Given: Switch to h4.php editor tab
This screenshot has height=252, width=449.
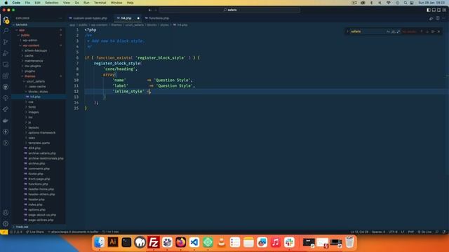Looking at the screenshot, I should click(x=126, y=18).
